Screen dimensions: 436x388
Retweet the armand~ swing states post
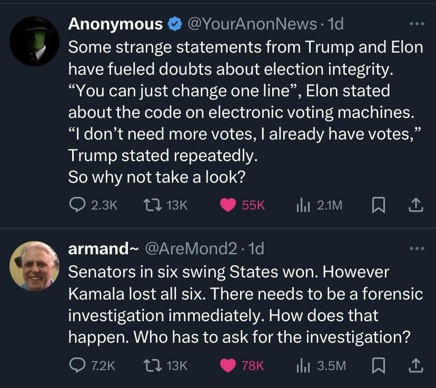(x=153, y=365)
